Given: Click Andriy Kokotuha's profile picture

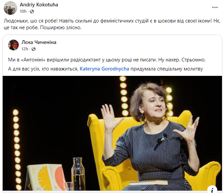Looking at the screenshot, I should tap(10, 8).
